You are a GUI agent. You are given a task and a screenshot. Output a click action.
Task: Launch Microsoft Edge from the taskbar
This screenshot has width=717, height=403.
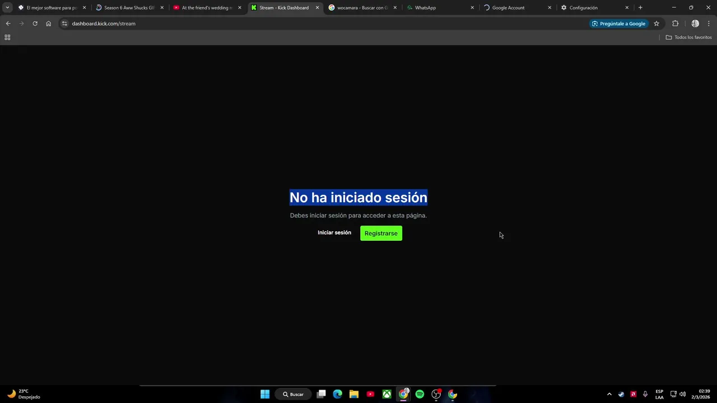click(x=337, y=394)
